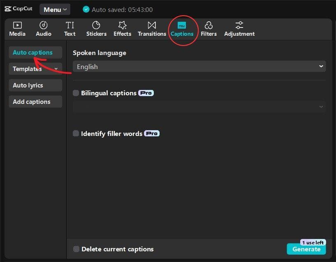336x262 pixels.
Task: Select the Captions tab
Action: (182, 29)
